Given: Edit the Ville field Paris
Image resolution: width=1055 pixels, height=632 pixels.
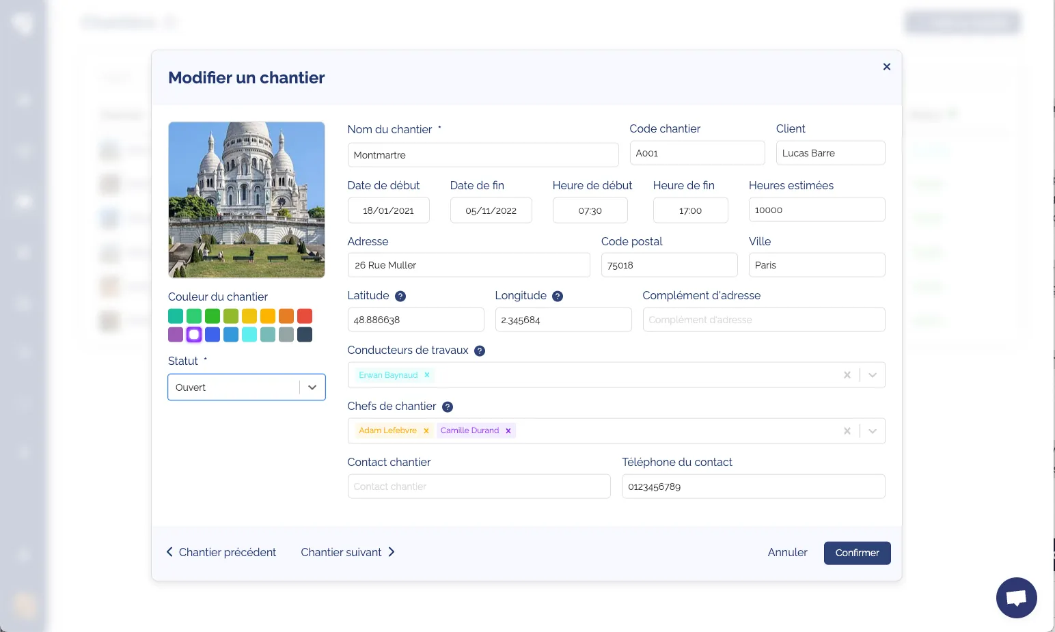Looking at the screenshot, I should (817, 265).
